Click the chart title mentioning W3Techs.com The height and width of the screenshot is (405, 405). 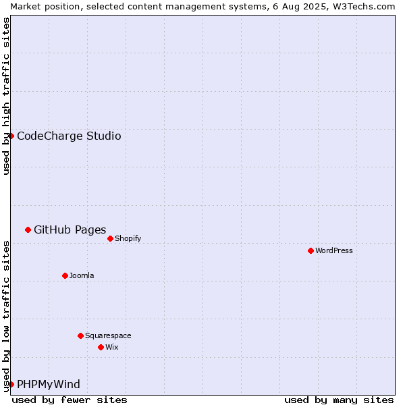pos(202,7)
